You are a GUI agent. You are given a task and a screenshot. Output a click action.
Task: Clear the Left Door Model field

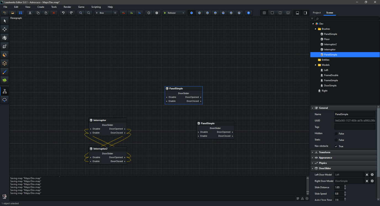click(367, 175)
